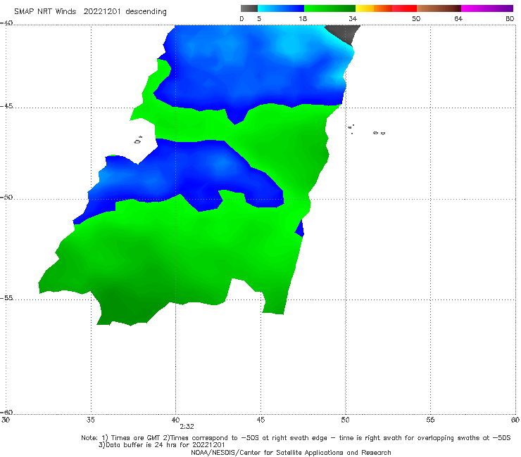The height and width of the screenshot is (457, 521).
Task: Click the swath time label "2:32"
Action: point(187,427)
